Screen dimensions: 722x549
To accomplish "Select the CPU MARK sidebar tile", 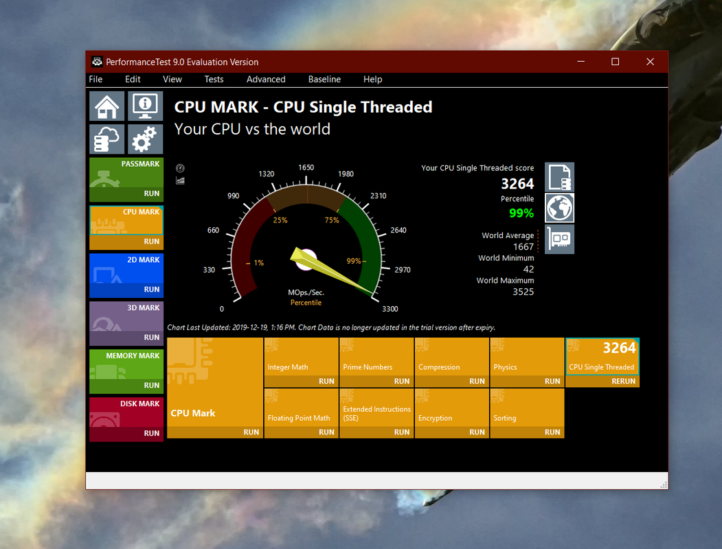I will [126, 220].
